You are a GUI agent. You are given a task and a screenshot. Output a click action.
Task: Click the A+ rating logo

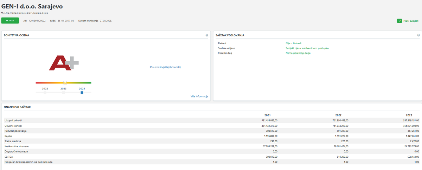[x=64, y=63]
